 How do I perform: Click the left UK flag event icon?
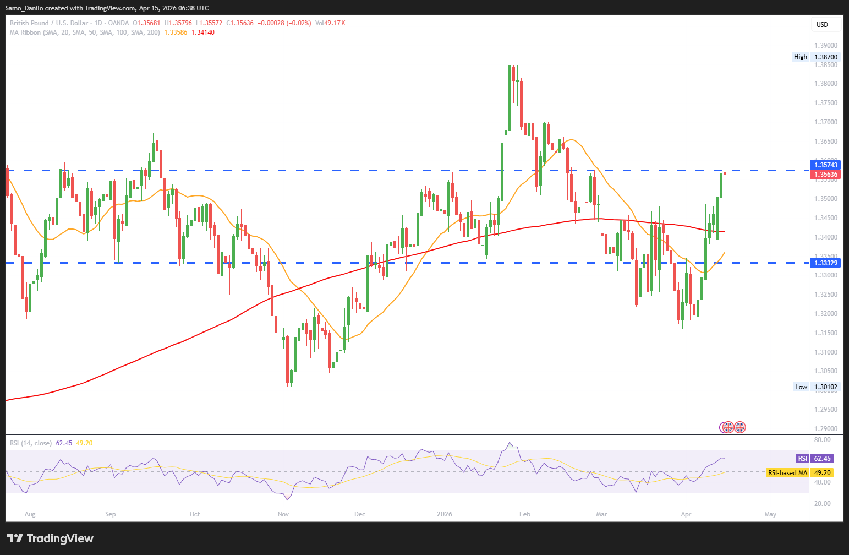(727, 427)
